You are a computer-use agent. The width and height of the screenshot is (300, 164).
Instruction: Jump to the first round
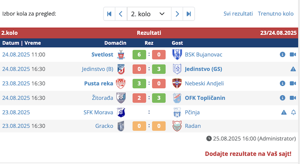coord(109,14)
